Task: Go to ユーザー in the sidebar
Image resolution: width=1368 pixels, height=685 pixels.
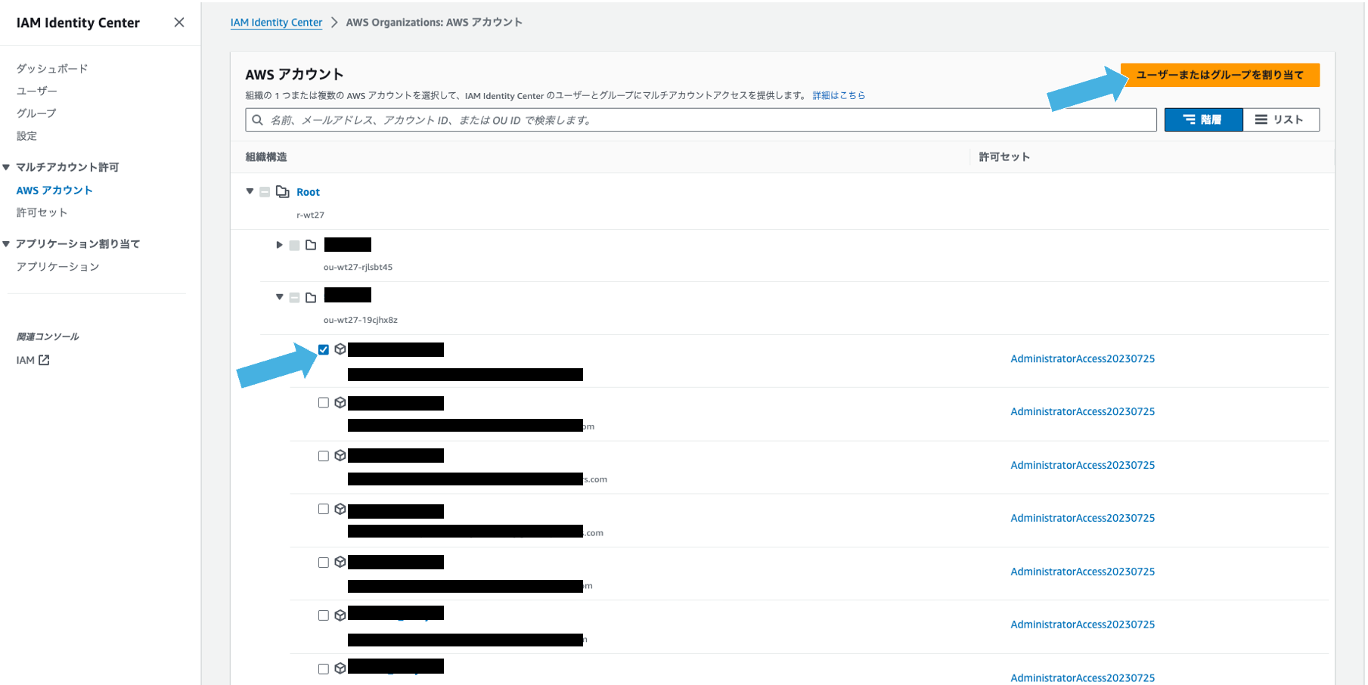Action: point(36,91)
